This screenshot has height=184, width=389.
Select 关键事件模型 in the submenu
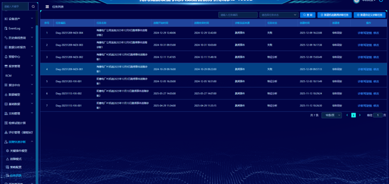(18, 151)
